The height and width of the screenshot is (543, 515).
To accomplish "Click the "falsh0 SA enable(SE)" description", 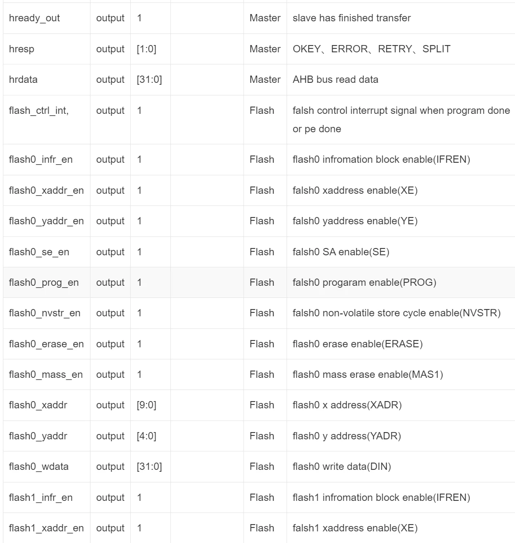I will (341, 252).
